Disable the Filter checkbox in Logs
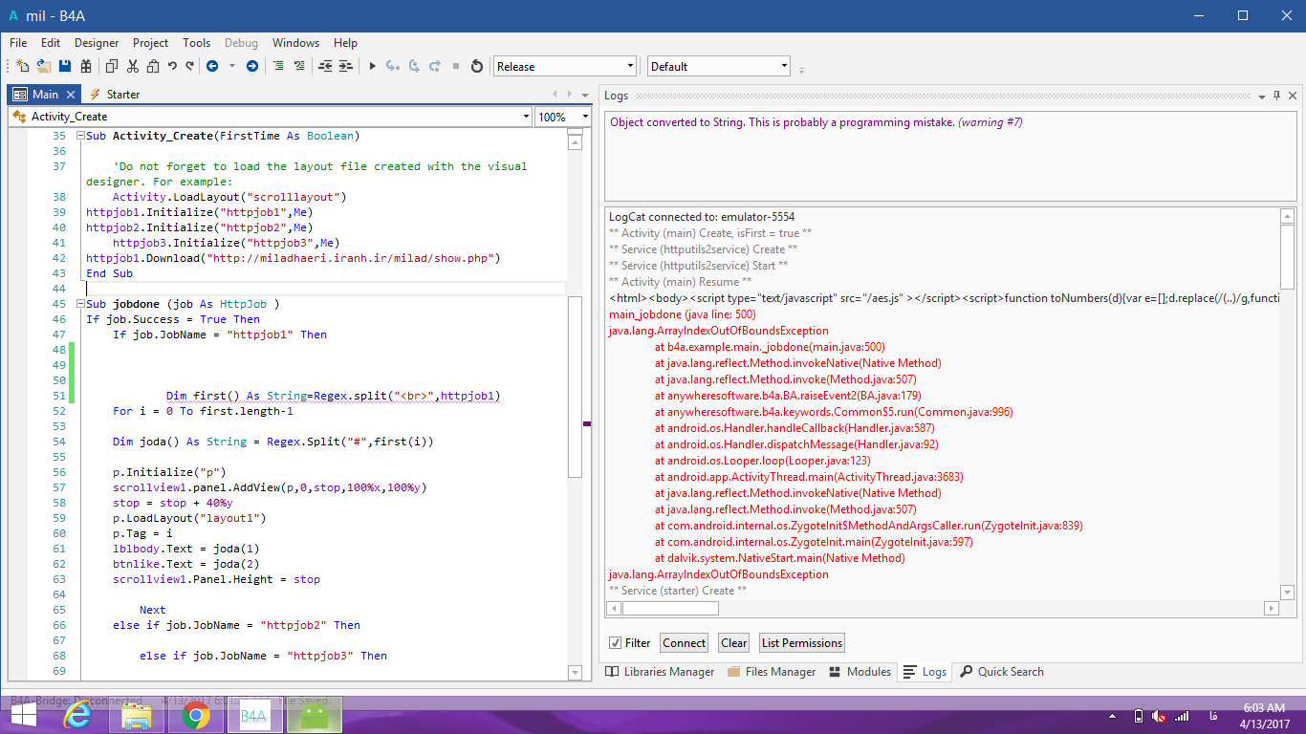Image resolution: width=1306 pixels, height=734 pixels. (x=617, y=642)
